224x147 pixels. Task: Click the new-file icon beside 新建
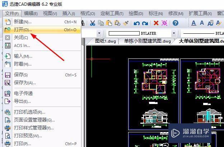pyautogui.click(x=8, y=22)
